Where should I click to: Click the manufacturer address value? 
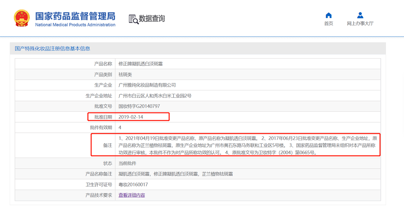pyautogui.click(x=155, y=96)
